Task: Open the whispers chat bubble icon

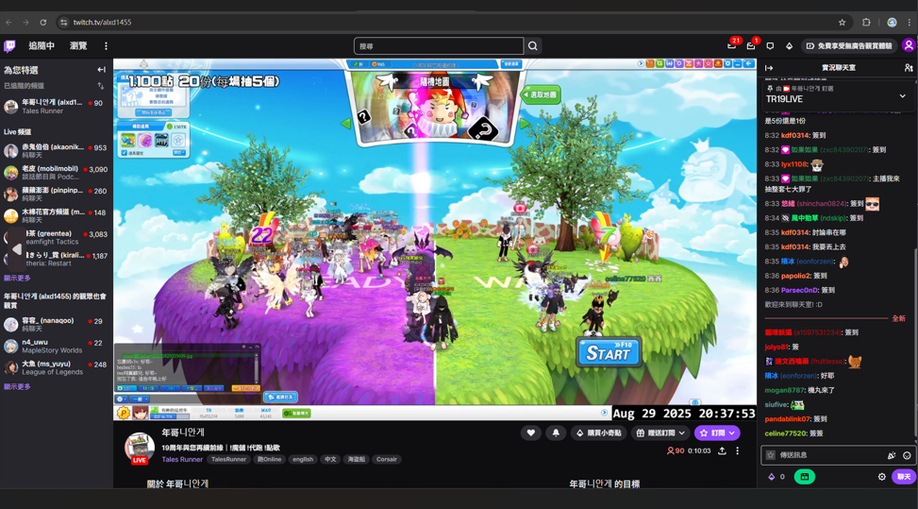Action: click(770, 45)
